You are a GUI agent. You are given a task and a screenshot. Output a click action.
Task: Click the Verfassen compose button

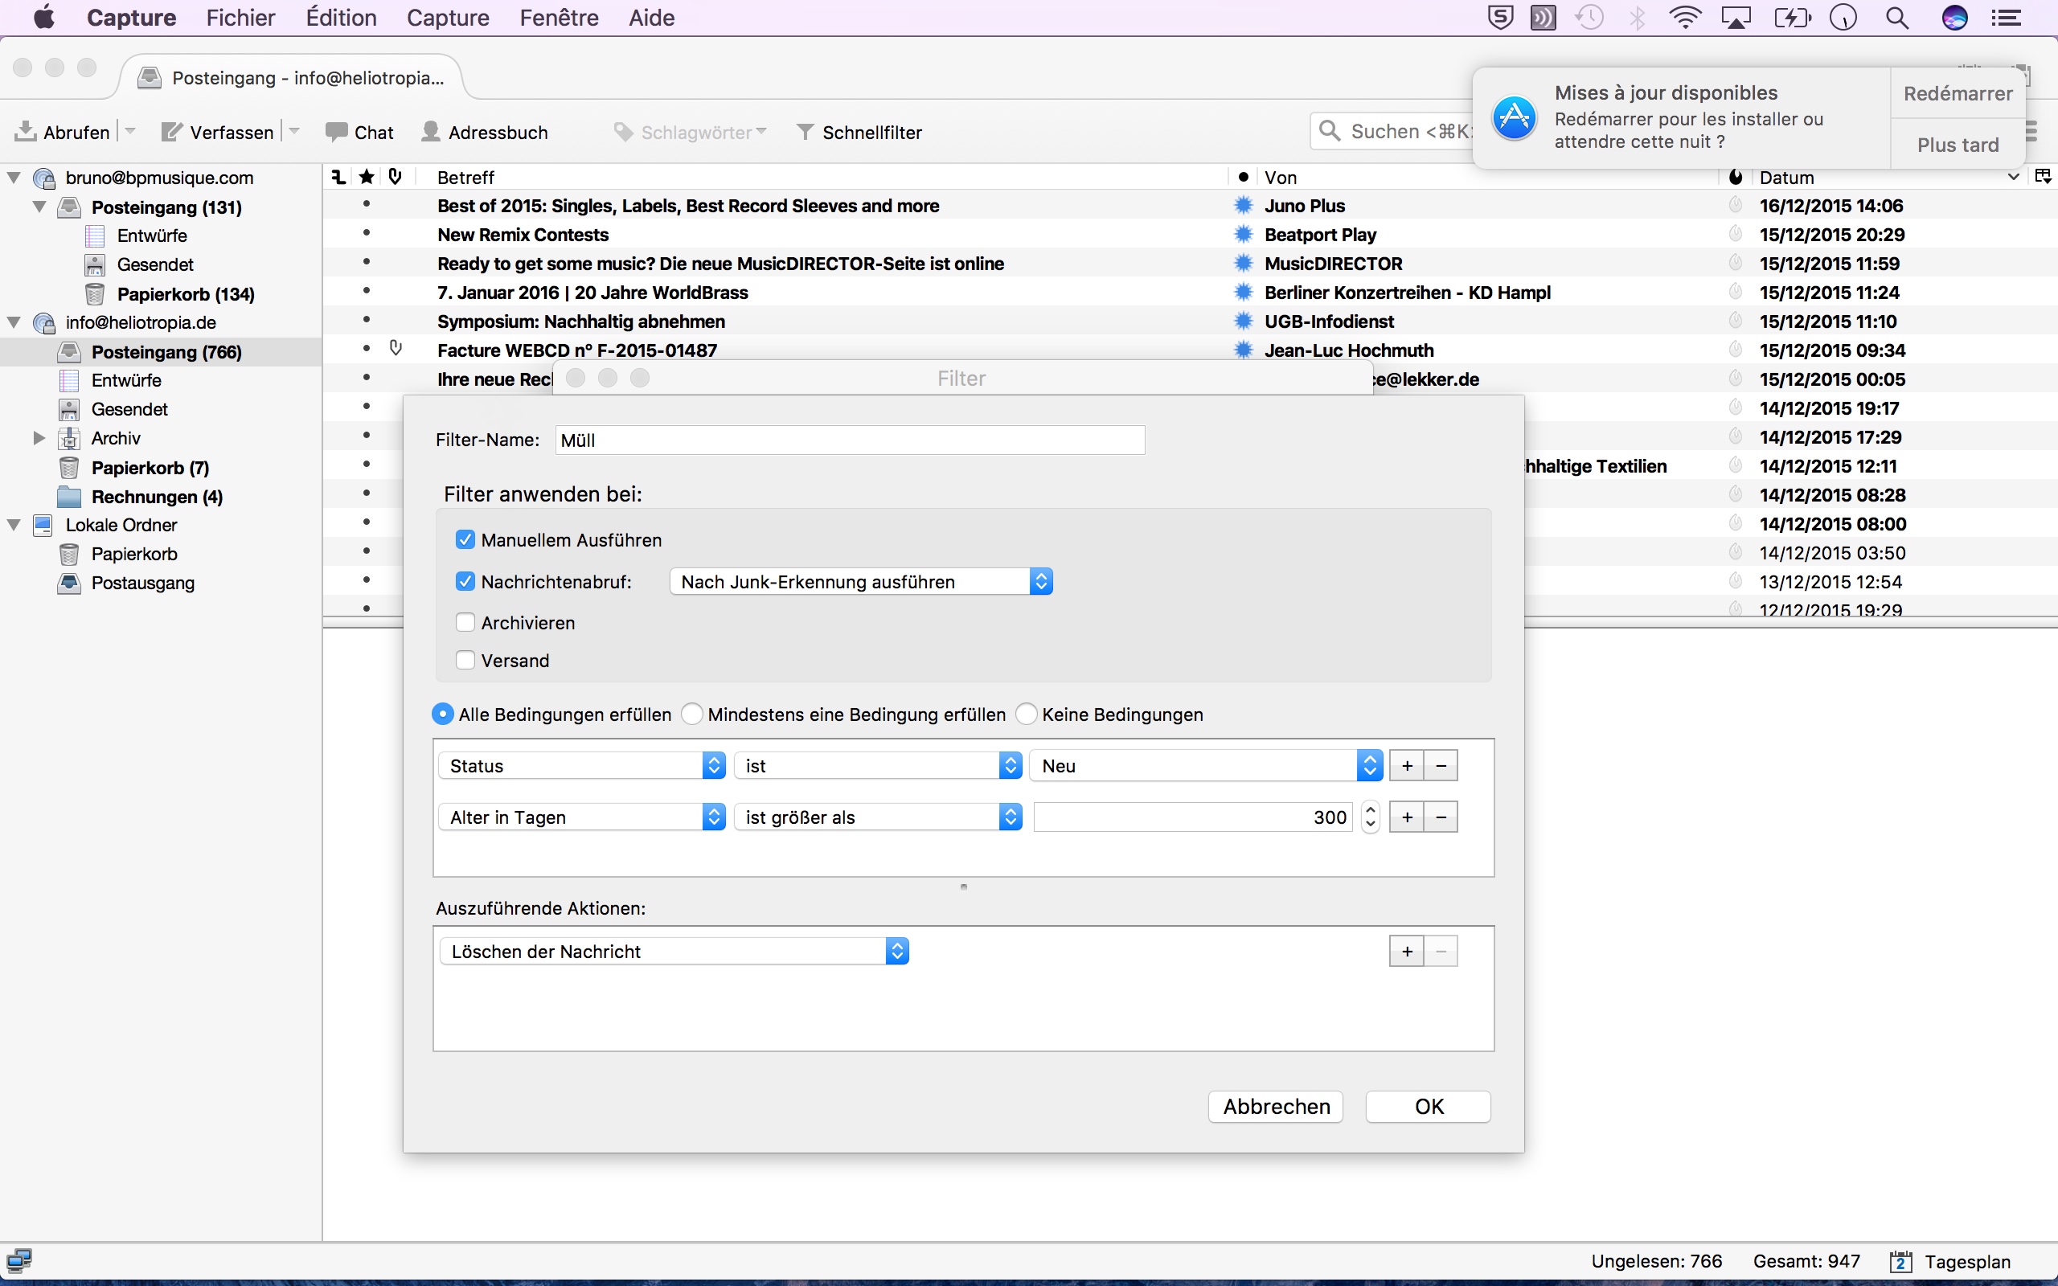click(218, 132)
